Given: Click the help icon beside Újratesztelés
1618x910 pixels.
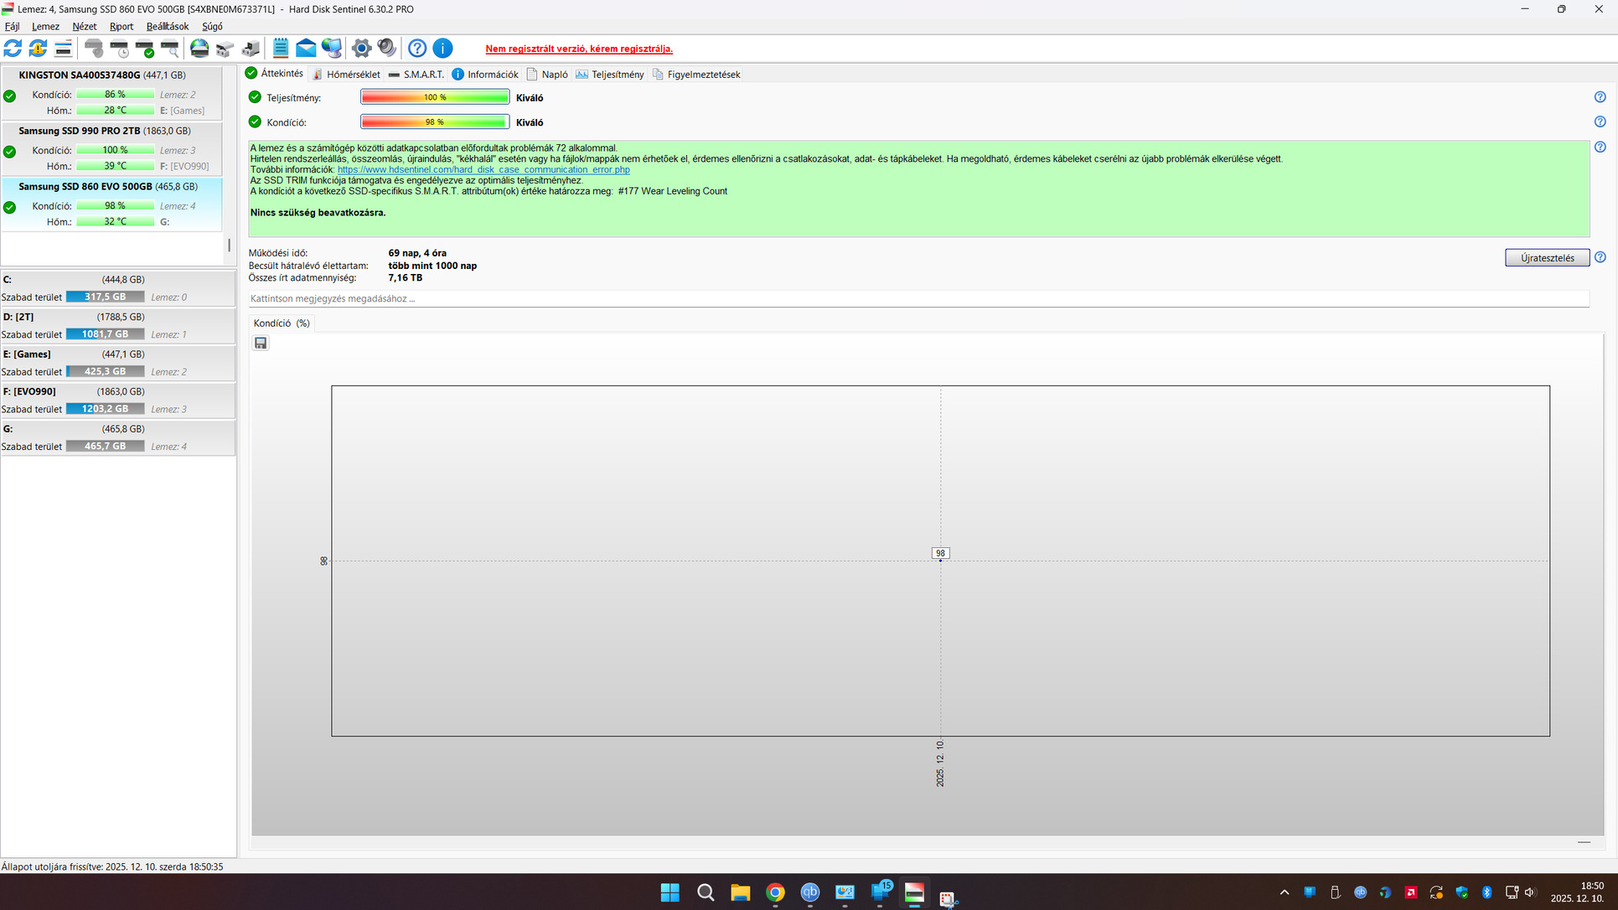Looking at the screenshot, I should tap(1600, 257).
